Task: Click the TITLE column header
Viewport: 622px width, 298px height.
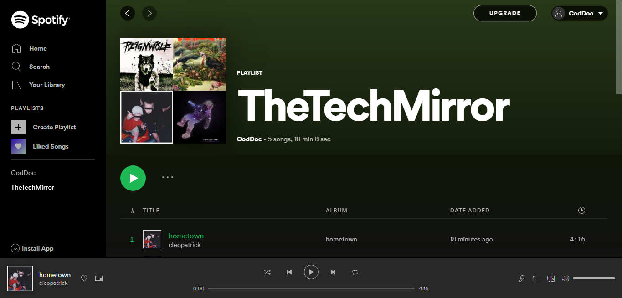Action: [151, 211]
